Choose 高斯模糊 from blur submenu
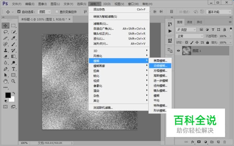The image size is (234, 146). [x=160, y=76]
